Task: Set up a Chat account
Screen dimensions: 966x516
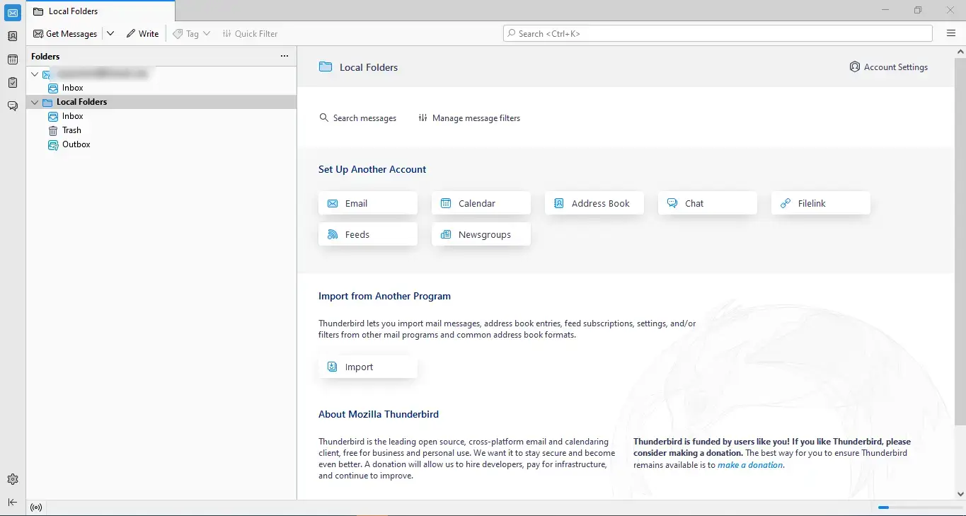Action: pyautogui.click(x=708, y=203)
